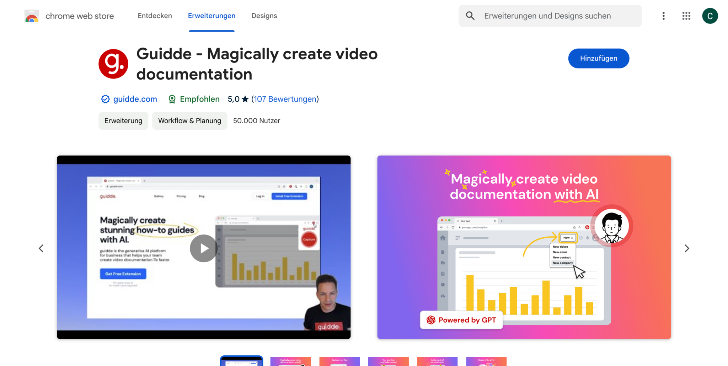728x366 pixels.
Task: Click the Empfohlen award badge icon
Action: (172, 99)
